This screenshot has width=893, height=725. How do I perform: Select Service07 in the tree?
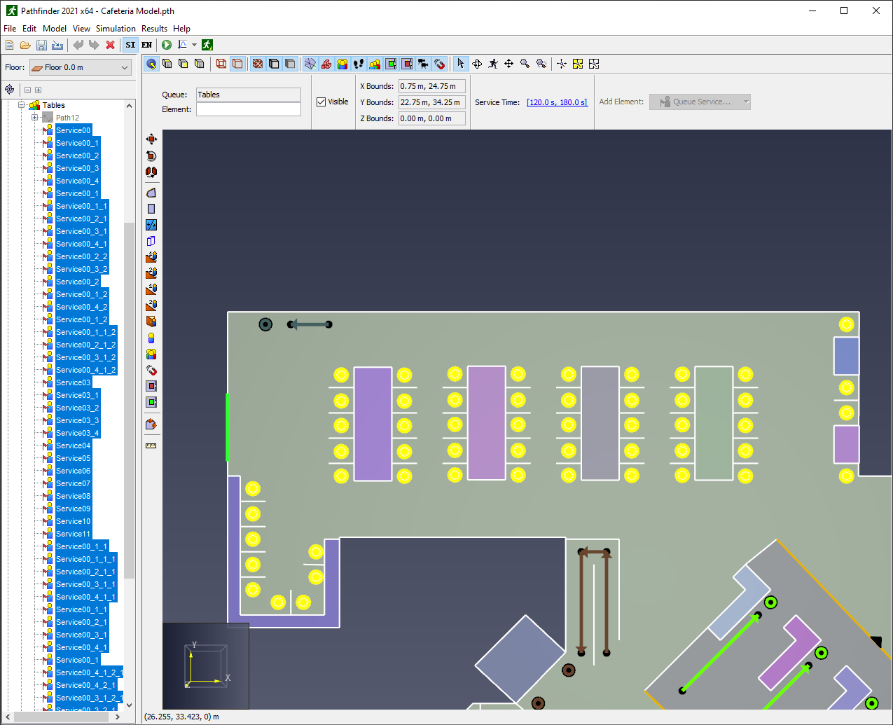(73, 483)
